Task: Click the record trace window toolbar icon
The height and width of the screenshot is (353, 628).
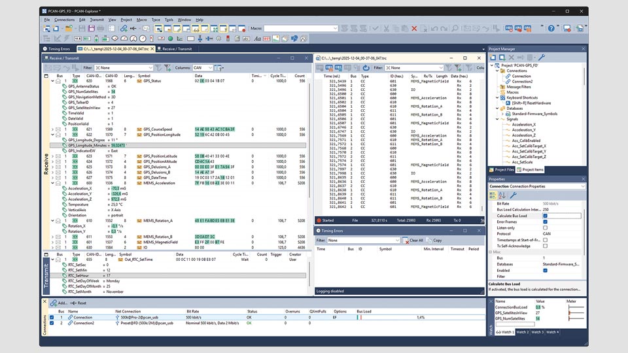Action: coord(241,28)
